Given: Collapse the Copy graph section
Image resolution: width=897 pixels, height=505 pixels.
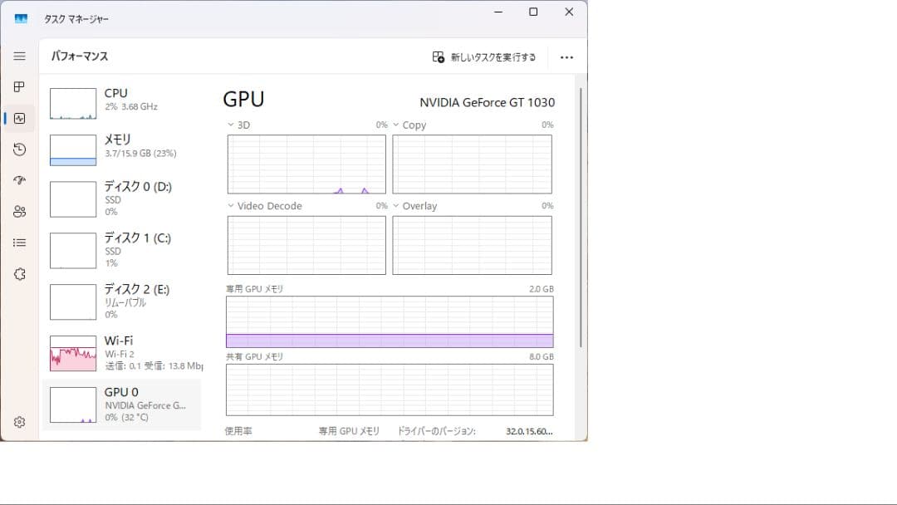Looking at the screenshot, I should click(x=396, y=125).
